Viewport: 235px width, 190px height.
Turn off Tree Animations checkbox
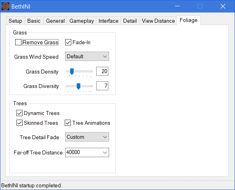[68, 123]
